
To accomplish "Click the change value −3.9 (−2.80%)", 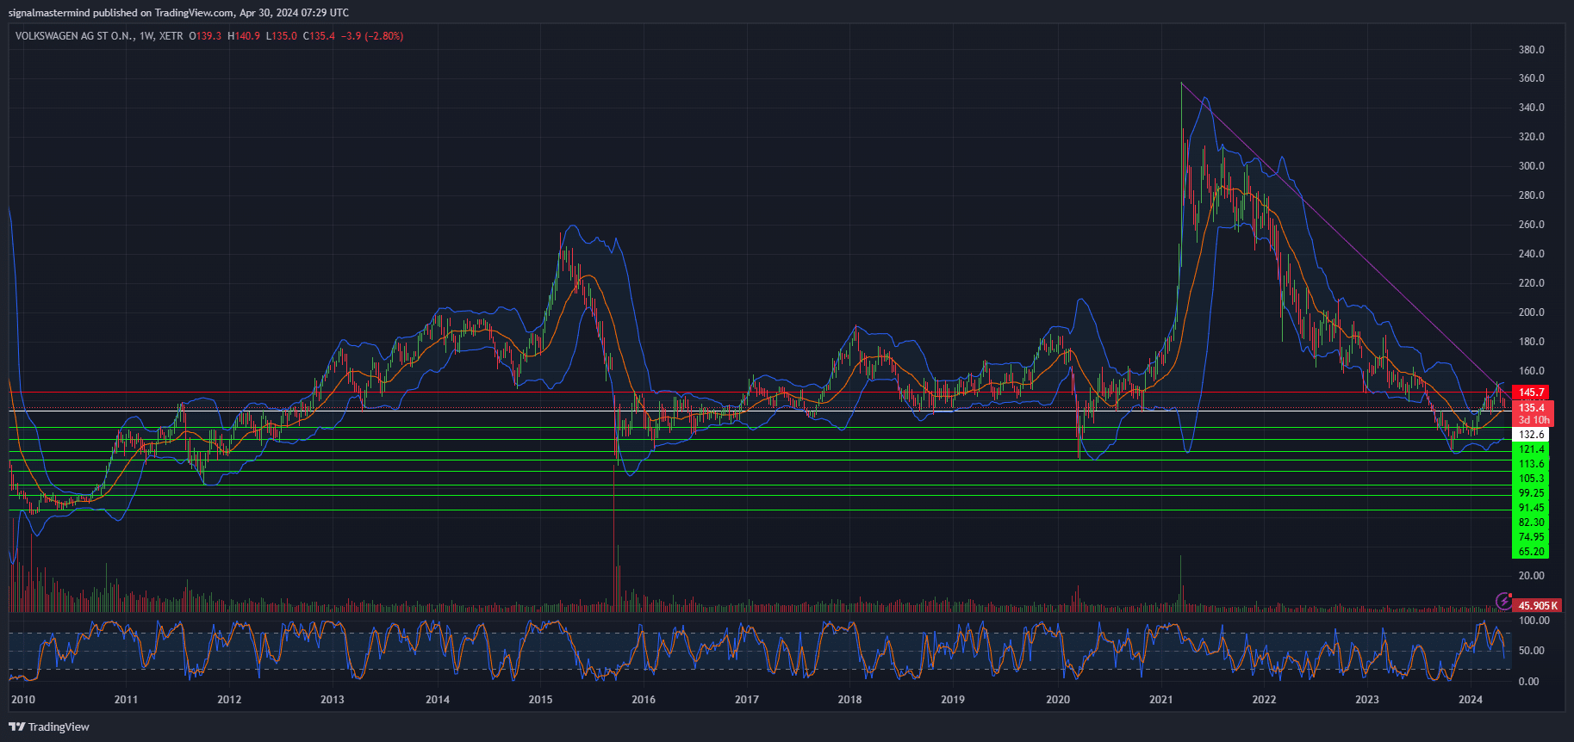I will [372, 36].
